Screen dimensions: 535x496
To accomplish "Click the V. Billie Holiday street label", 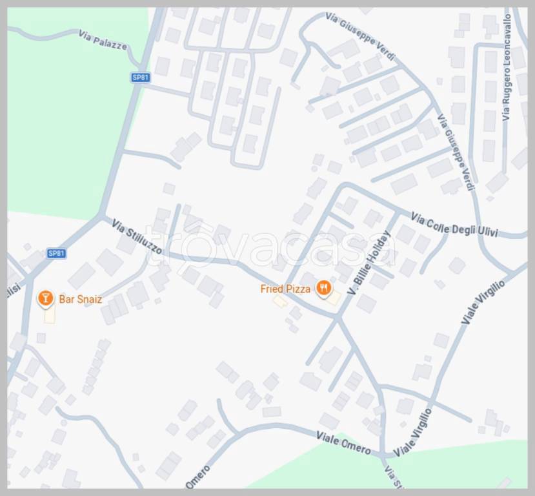I will click(368, 262).
